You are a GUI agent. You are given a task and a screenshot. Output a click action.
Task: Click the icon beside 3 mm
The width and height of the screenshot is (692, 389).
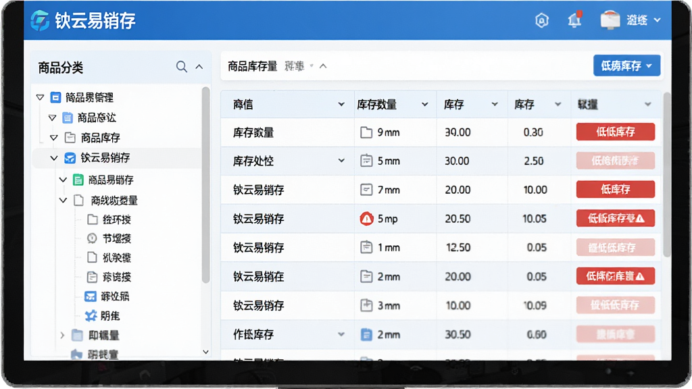[x=366, y=305]
